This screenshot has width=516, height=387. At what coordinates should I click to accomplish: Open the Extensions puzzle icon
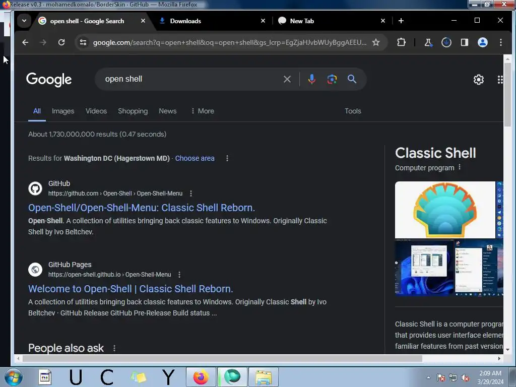pos(401,42)
